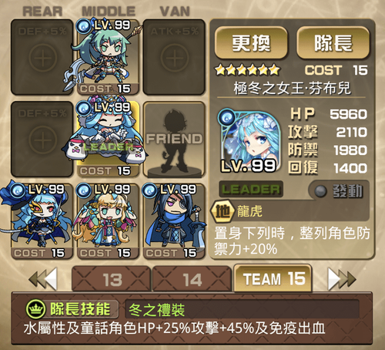Add a unit to the top VAN ATK+5% slot
The height and width of the screenshot is (350, 385).
tap(174, 57)
